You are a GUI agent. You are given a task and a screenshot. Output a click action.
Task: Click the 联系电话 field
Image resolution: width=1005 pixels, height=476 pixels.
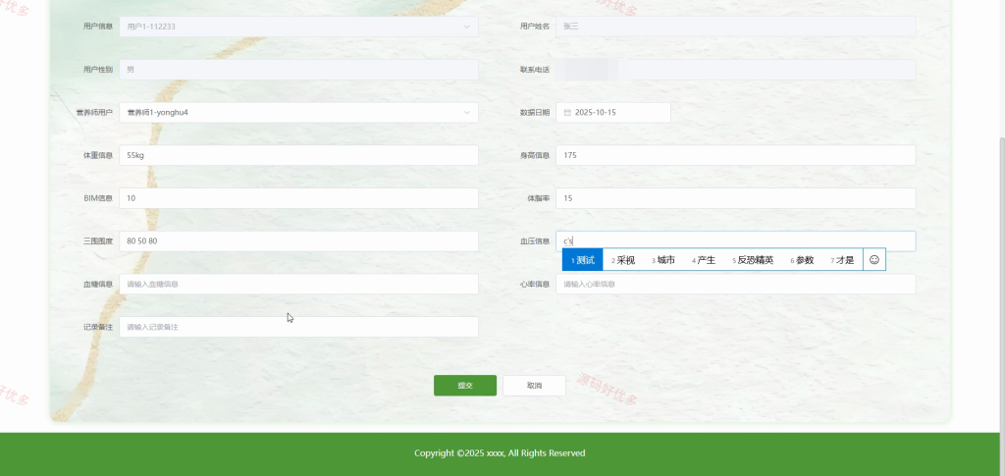click(x=736, y=70)
